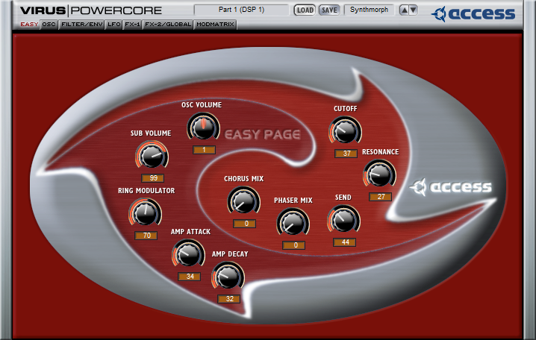This screenshot has height=340, width=536.
Task: Click the LOAD button
Action: click(304, 10)
